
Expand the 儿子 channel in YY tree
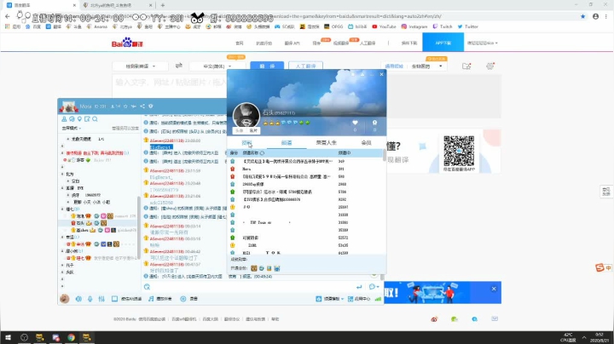point(62,265)
